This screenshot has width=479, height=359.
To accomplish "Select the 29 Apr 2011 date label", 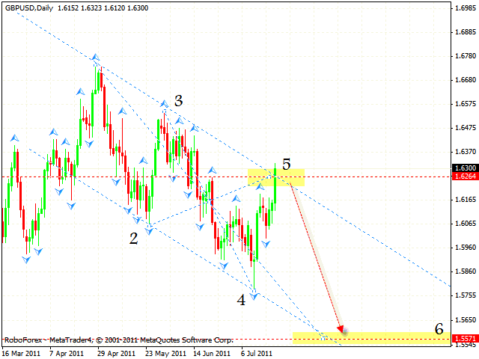I will click(117, 354).
